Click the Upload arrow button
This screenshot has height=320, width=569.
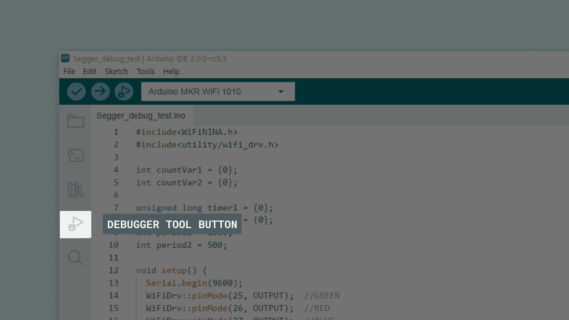pyautogui.click(x=100, y=92)
